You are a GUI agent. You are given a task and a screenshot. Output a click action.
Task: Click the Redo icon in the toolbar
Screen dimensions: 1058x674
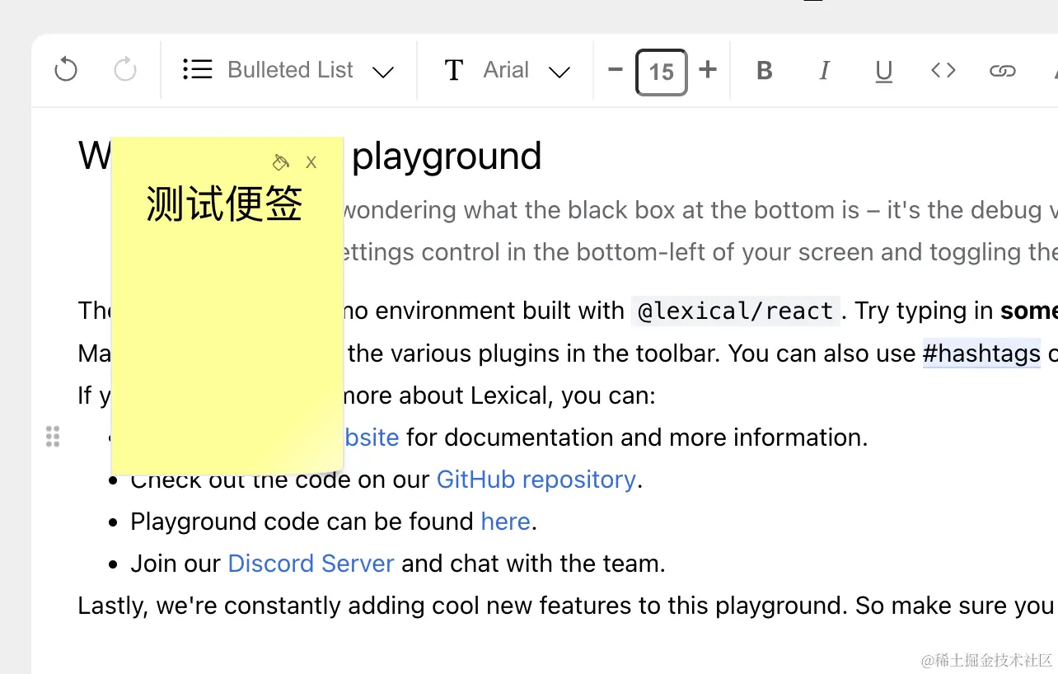click(x=124, y=70)
